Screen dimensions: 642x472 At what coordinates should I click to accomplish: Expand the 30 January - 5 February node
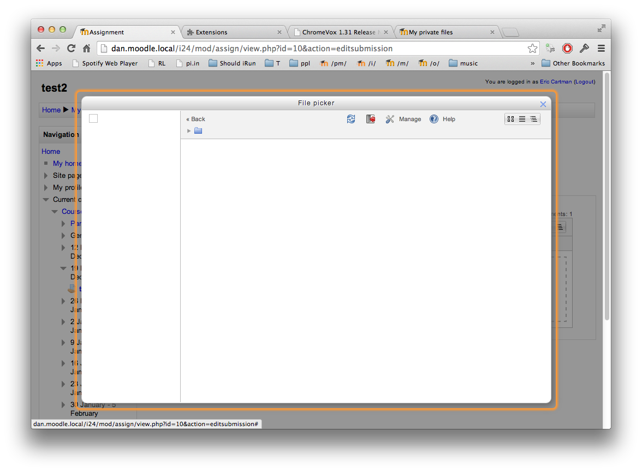[x=63, y=405]
